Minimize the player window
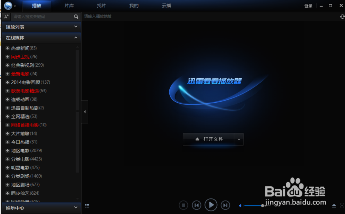 321,6
